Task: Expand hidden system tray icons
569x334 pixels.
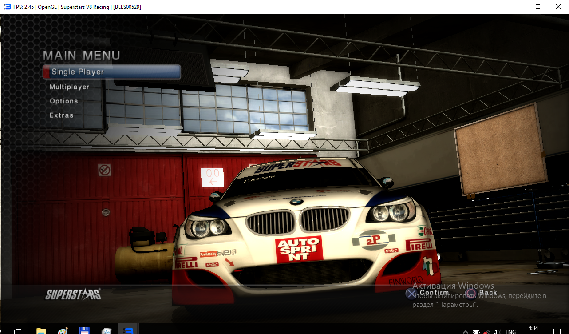Action: tap(465, 331)
